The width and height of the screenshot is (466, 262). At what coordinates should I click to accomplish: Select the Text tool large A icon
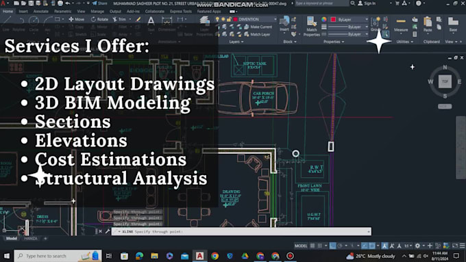coord(151,21)
